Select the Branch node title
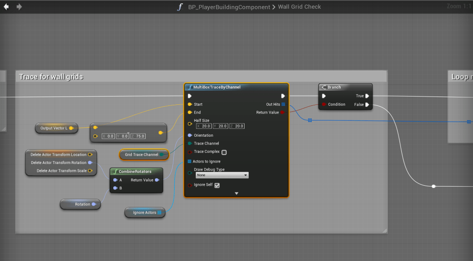473x261 pixels. (x=334, y=87)
